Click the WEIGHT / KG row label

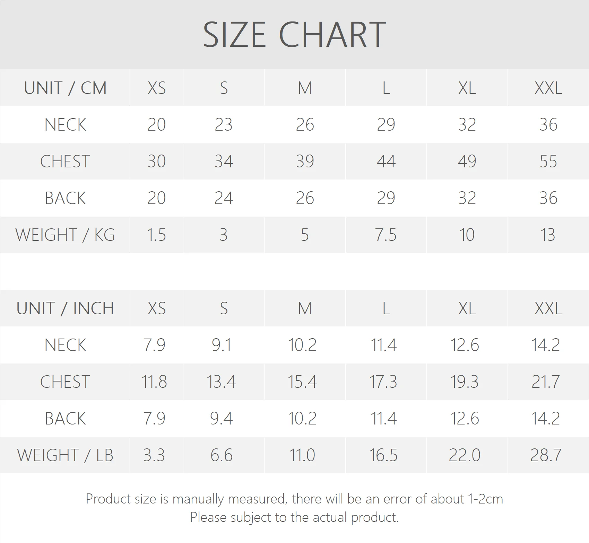[65, 235]
